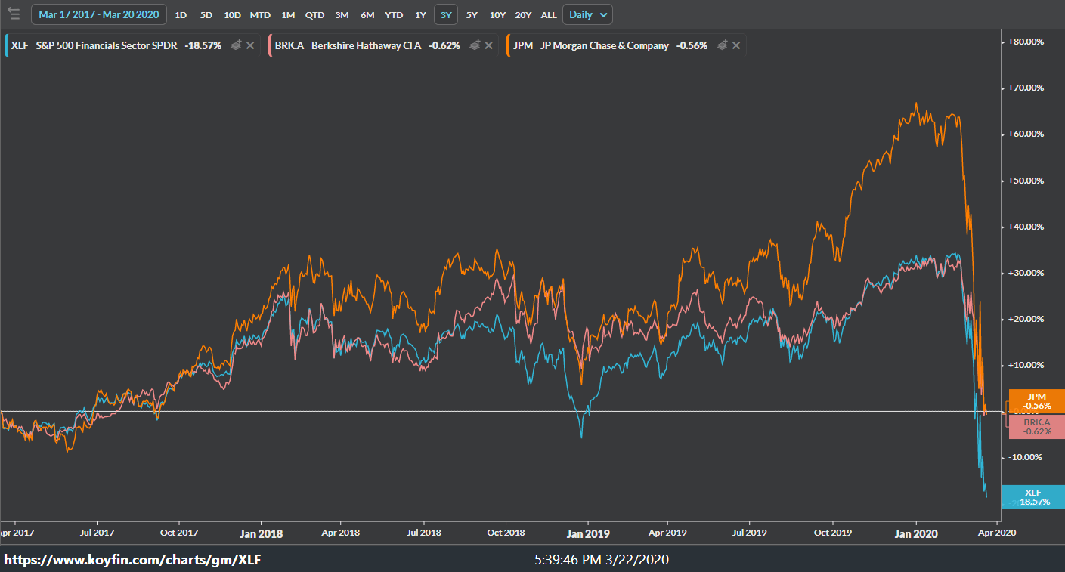The width and height of the screenshot is (1065, 572).
Task: Click the BRK.A -0.62% axis price tag
Action: [1037, 427]
